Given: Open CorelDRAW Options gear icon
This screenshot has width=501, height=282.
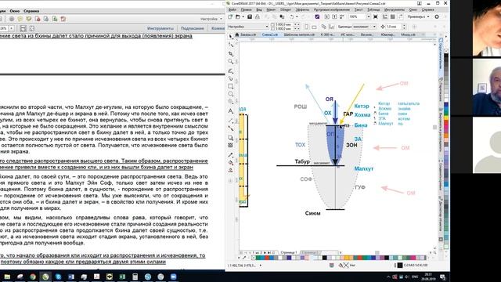Looking at the screenshot, I should [x=437, y=16].
